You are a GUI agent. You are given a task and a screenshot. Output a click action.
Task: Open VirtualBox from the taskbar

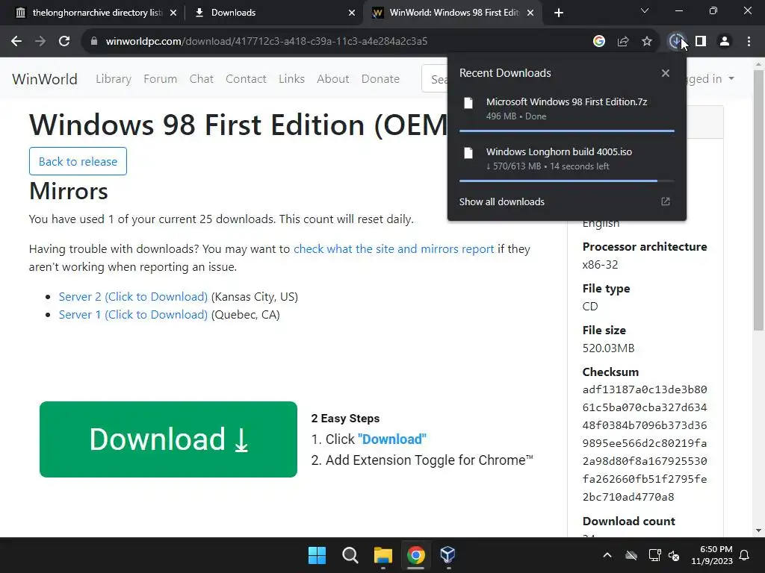(x=448, y=555)
